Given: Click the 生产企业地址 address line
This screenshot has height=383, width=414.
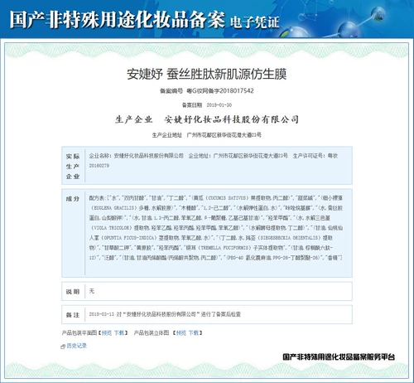Looking at the screenshot, I should pyautogui.click(x=207, y=135).
